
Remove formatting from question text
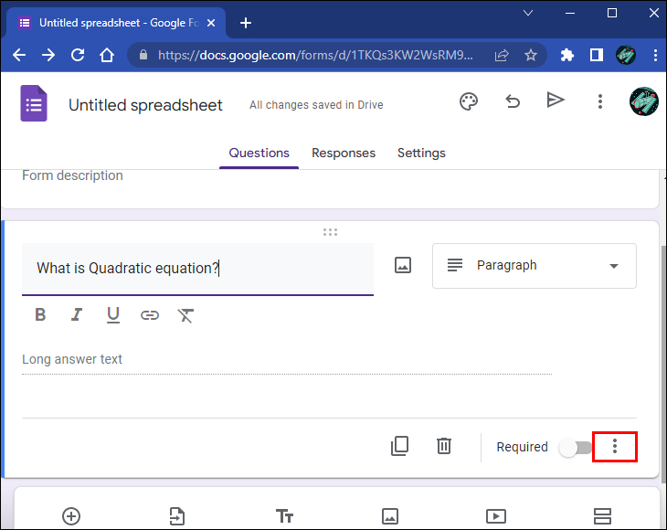point(185,315)
